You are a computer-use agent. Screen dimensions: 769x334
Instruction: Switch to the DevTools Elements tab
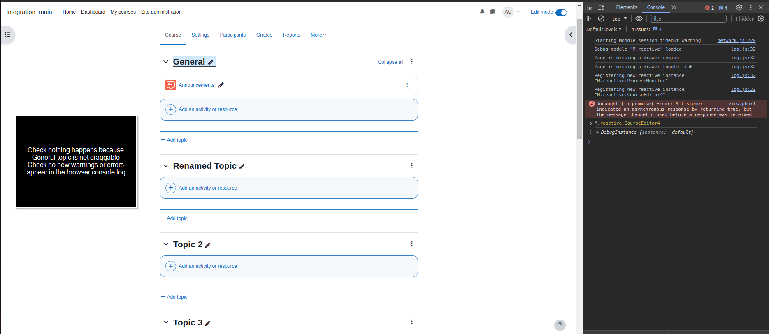coord(627,7)
